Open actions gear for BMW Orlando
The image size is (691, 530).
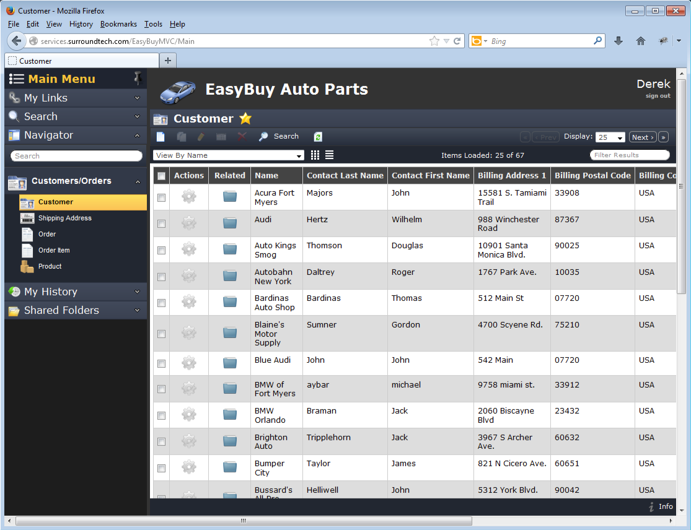point(188,414)
